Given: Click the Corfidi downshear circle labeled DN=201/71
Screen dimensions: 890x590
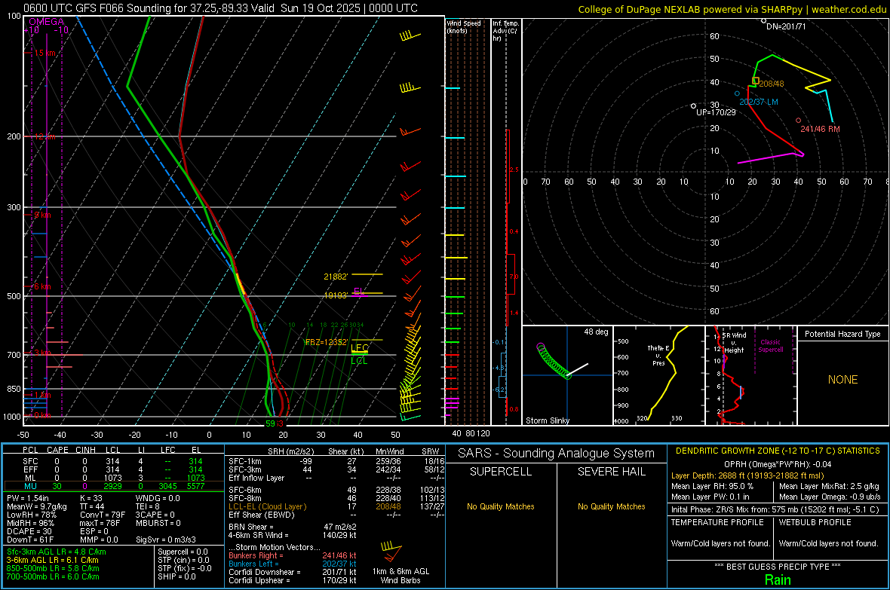Looking at the screenshot, I should pyautogui.click(x=763, y=21).
